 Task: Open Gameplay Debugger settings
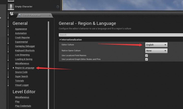25,46
